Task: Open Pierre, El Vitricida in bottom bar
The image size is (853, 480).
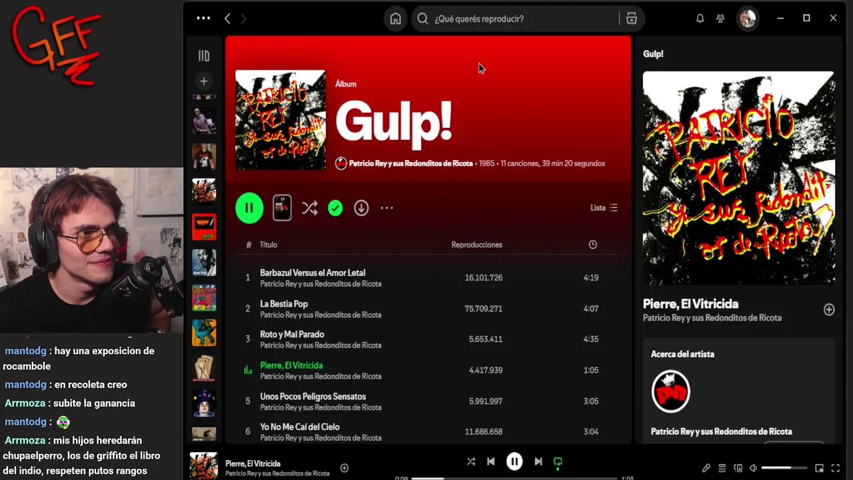Action: tap(253, 463)
